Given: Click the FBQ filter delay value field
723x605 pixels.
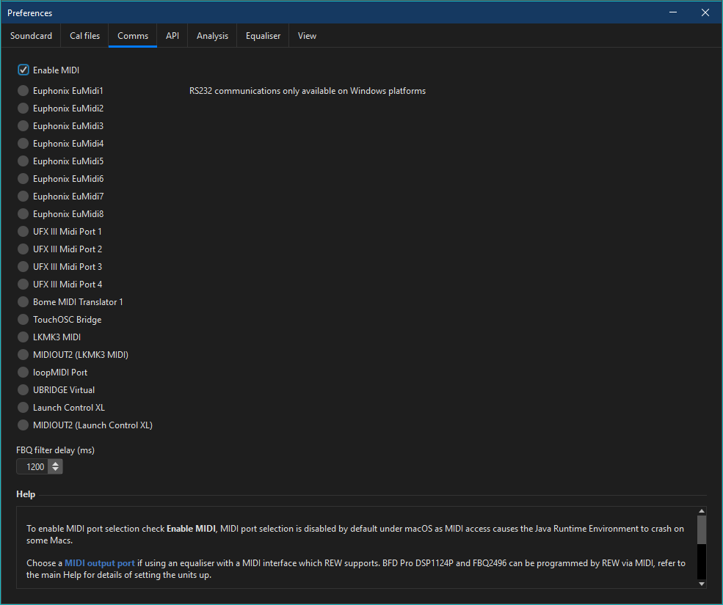Looking at the screenshot, I should click(34, 466).
